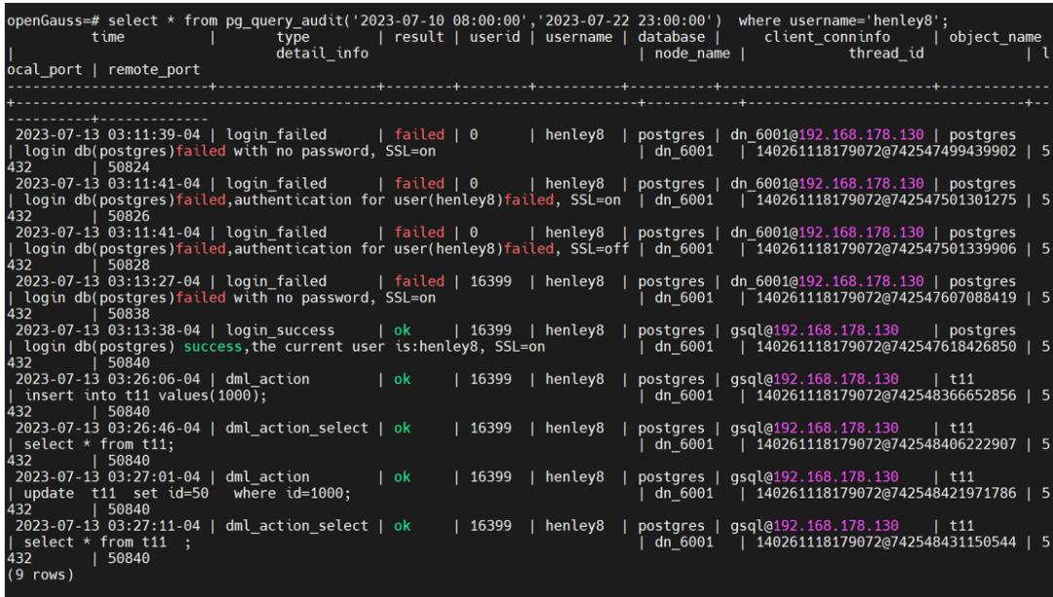Select the 'node_name' column header
1053x597 pixels.
692,53
